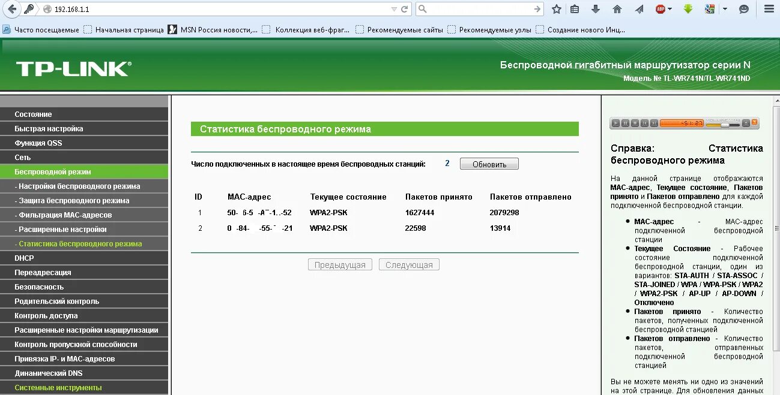Screen dimensions: 780x395
Task: Click the player's eject button
Action: coord(746,123)
